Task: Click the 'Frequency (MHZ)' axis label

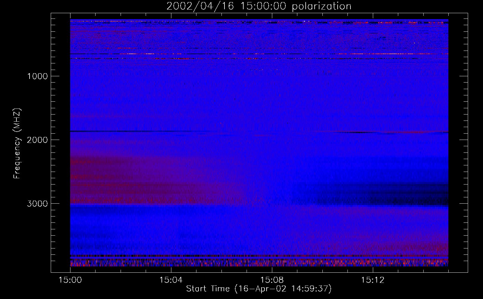Action: [17, 144]
